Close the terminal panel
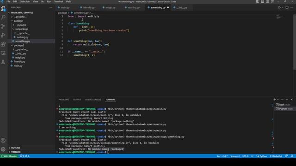296x166 pixels. coord(292,100)
